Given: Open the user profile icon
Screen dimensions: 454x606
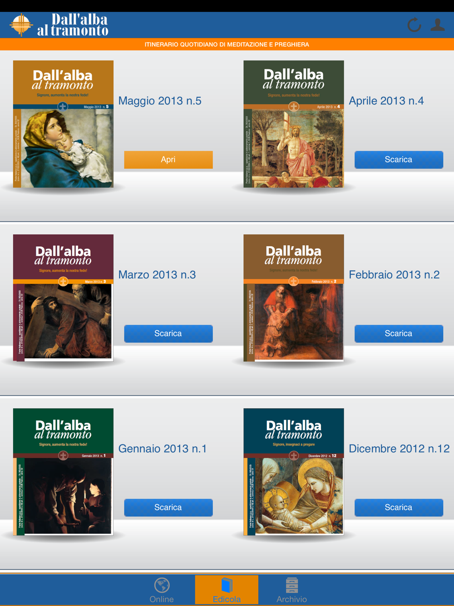Looking at the screenshot, I should coord(438,25).
